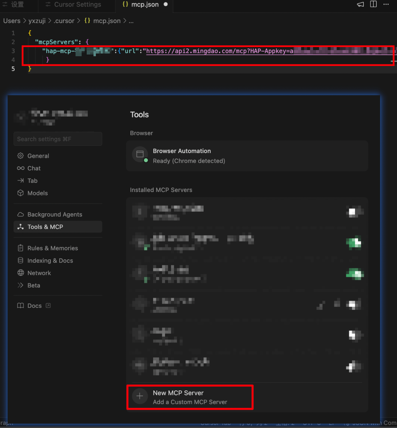Open the mcp.json breadcrumb dropdown
The width and height of the screenshot is (397, 428).
pos(106,21)
